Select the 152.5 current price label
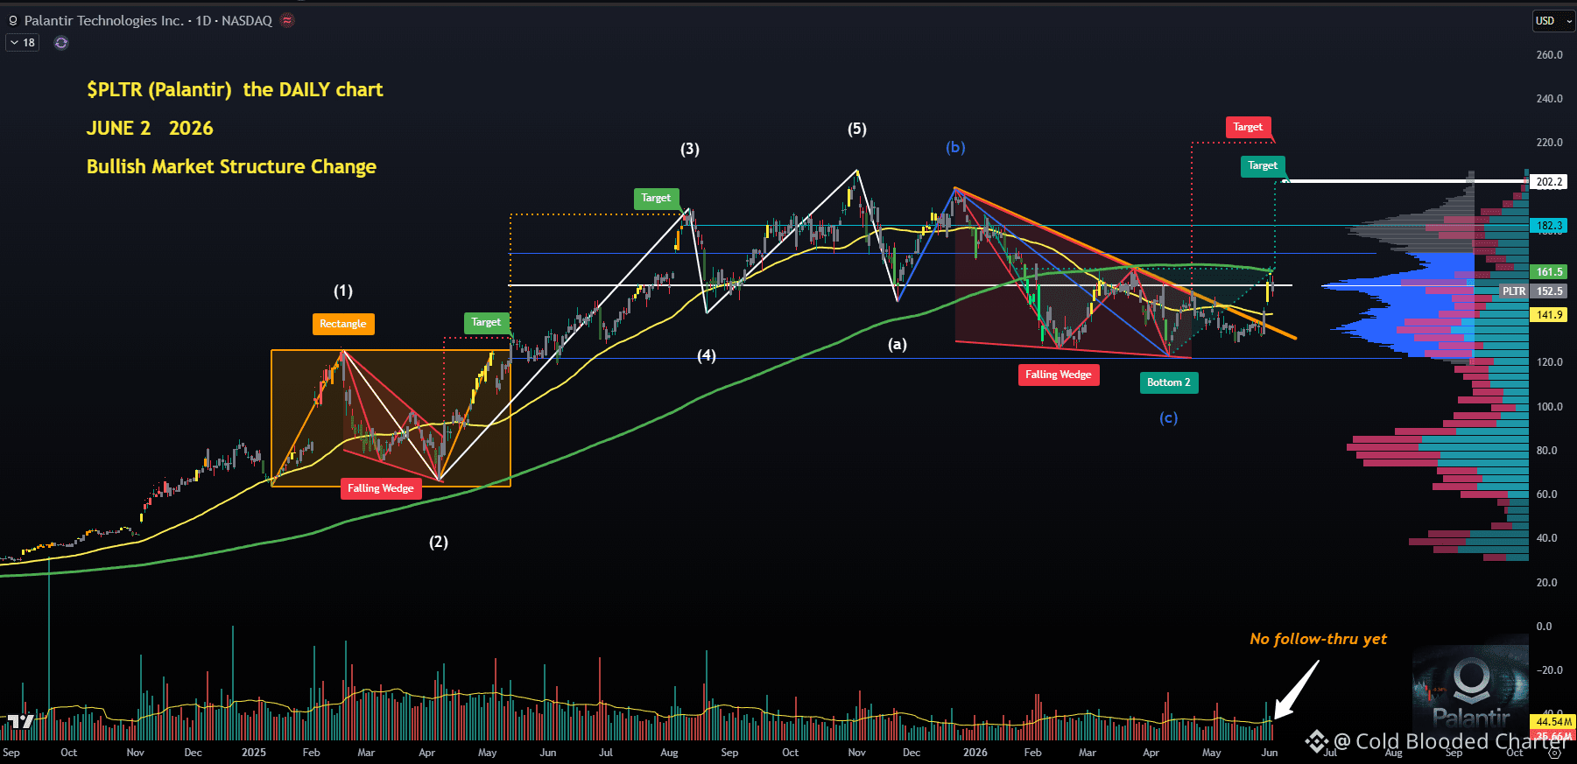Image resolution: width=1577 pixels, height=764 pixels. 1549,291
